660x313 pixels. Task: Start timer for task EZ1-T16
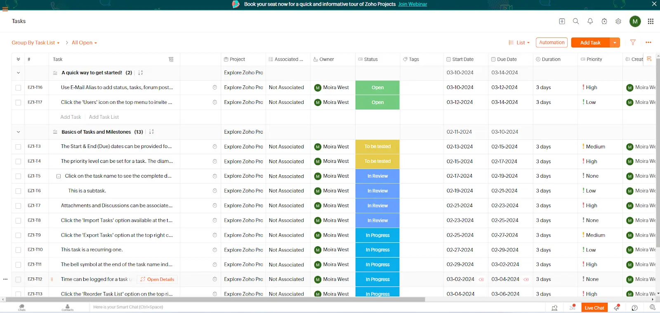(215, 87)
